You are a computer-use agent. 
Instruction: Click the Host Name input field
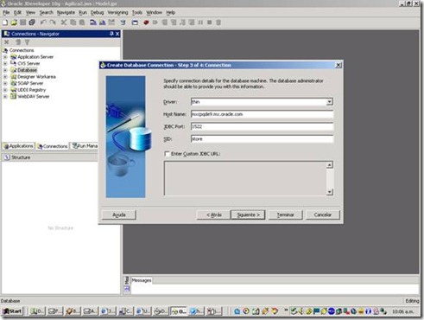point(262,114)
